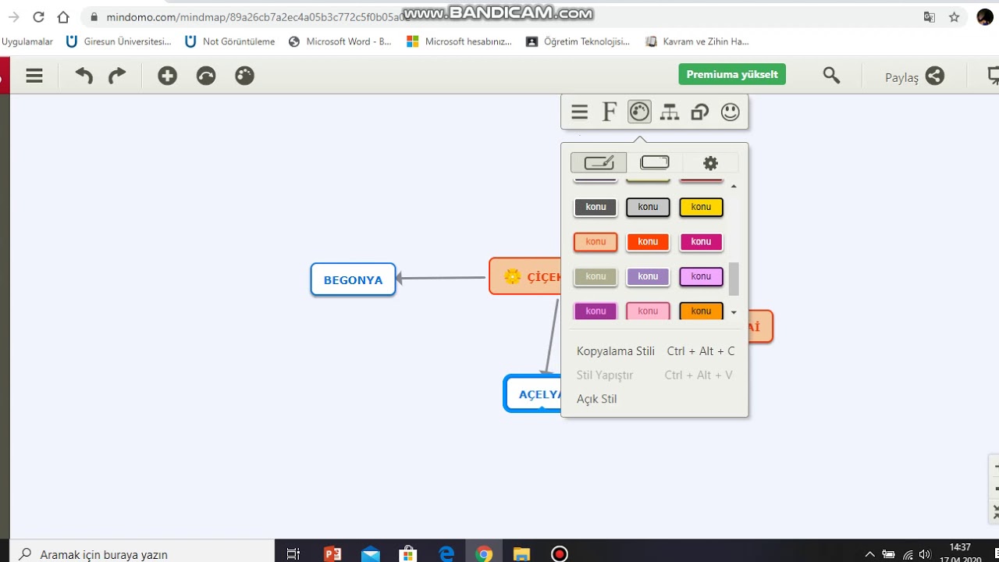Open PowerPoint from the taskbar
This screenshot has height=562, width=999.
pos(332,554)
